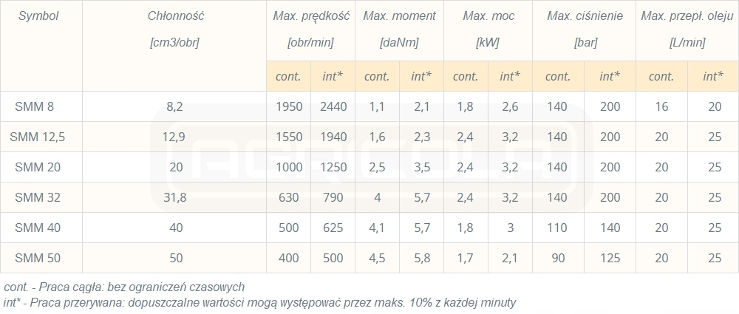The width and height of the screenshot is (739, 314).
Task: Select the Max. moc header
Action: (x=488, y=16)
